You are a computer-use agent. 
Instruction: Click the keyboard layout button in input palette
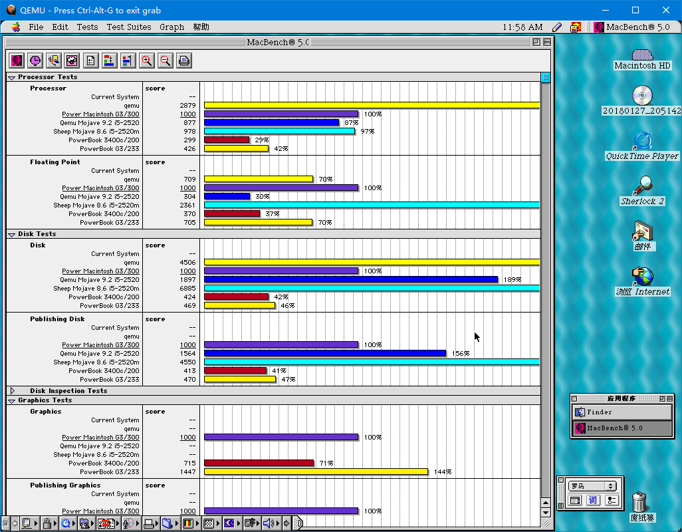575,500
